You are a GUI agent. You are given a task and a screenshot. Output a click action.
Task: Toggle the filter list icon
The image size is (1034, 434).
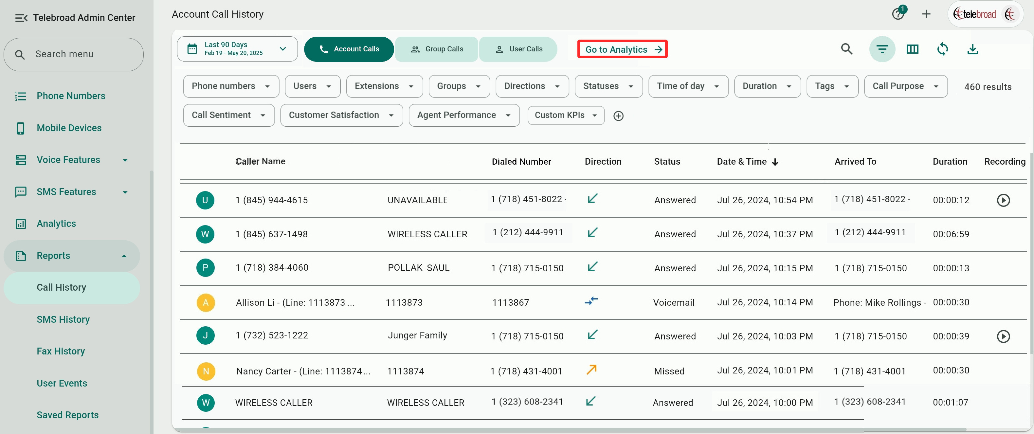[x=882, y=49]
